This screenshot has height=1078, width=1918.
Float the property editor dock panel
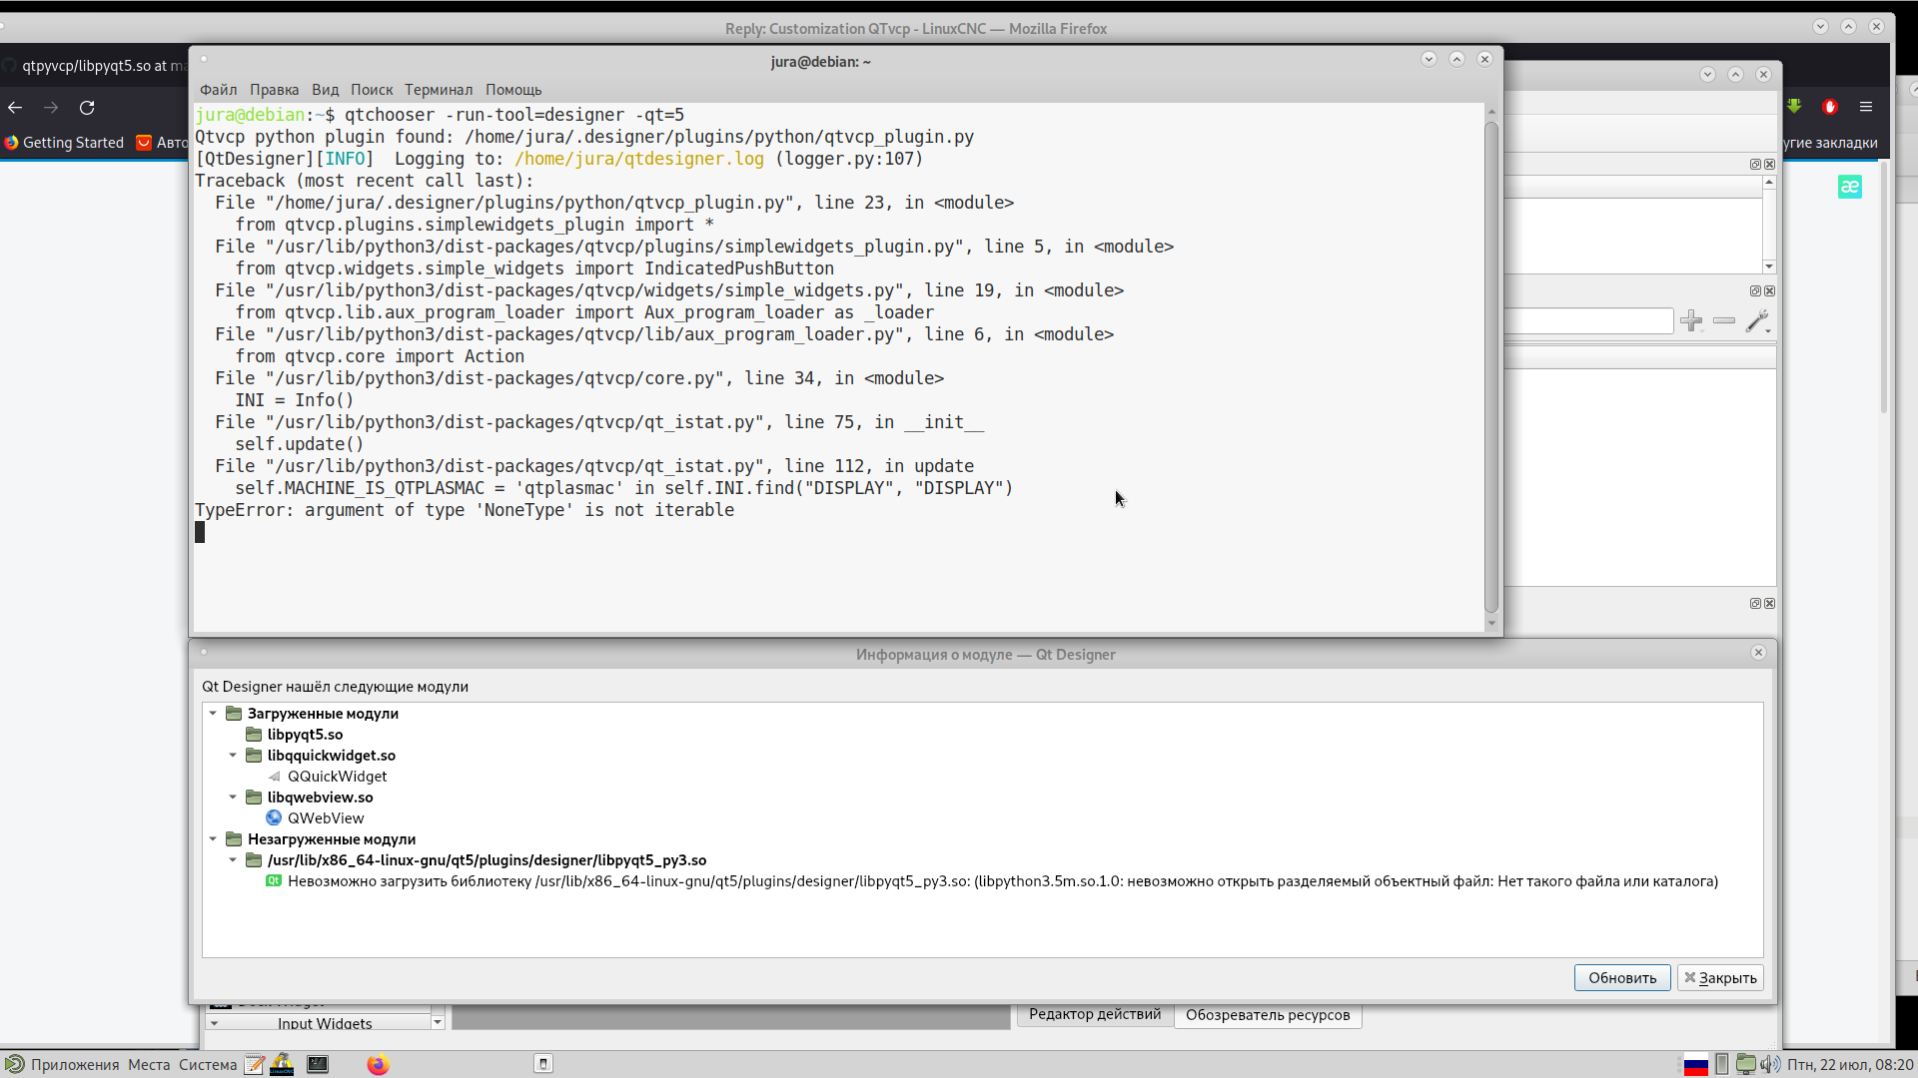point(1755,291)
